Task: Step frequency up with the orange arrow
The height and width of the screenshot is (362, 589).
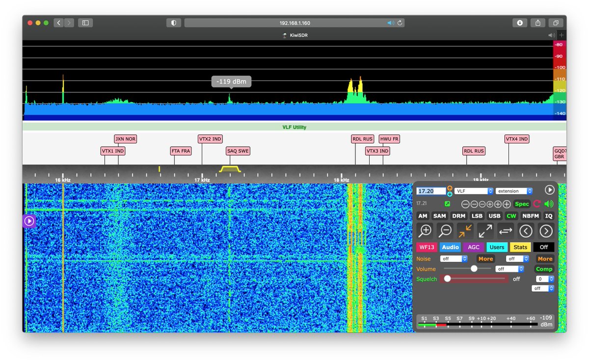Action: [x=450, y=188]
